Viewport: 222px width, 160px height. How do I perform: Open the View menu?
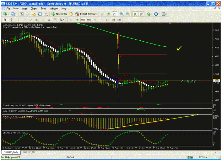click(16, 8)
